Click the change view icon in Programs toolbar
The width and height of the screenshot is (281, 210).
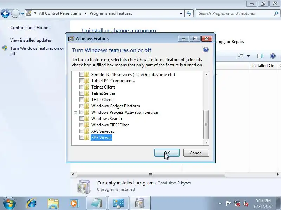pyautogui.click(x=241, y=56)
